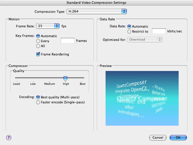The width and height of the screenshot is (193, 145).
Task: Set the quality slider to Best
Action: [x=83, y=78]
